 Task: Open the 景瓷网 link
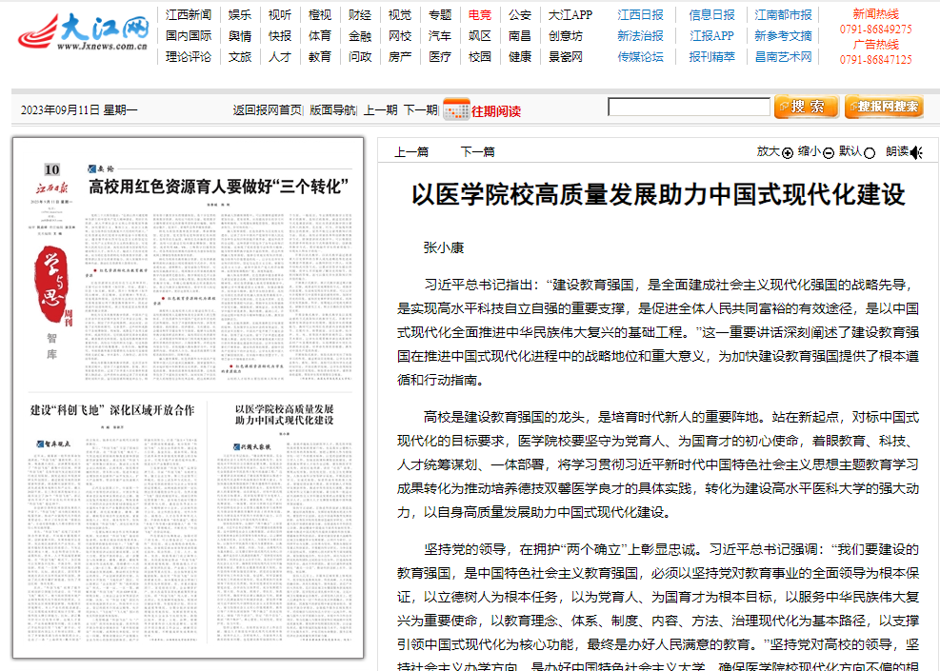click(566, 57)
